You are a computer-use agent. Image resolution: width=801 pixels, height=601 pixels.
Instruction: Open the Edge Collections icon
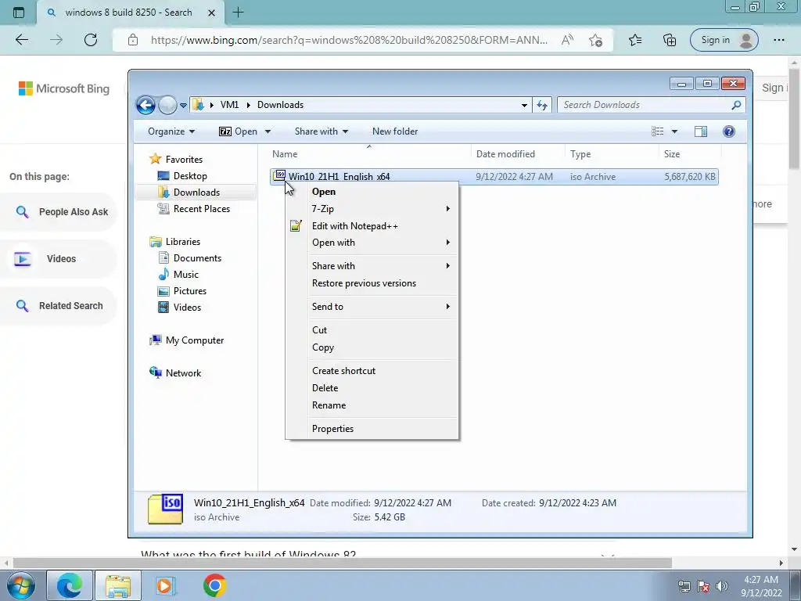[670, 40]
